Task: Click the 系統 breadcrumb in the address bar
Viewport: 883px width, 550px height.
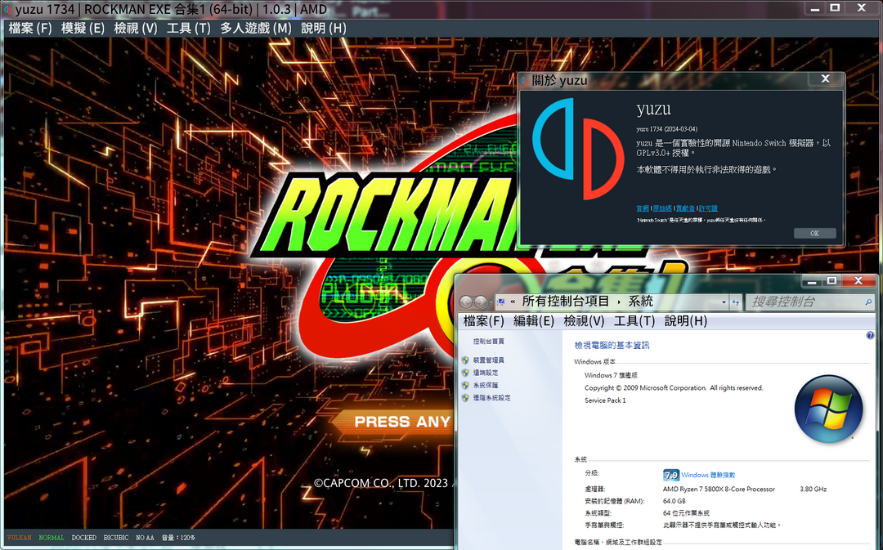Action: tap(641, 302)
